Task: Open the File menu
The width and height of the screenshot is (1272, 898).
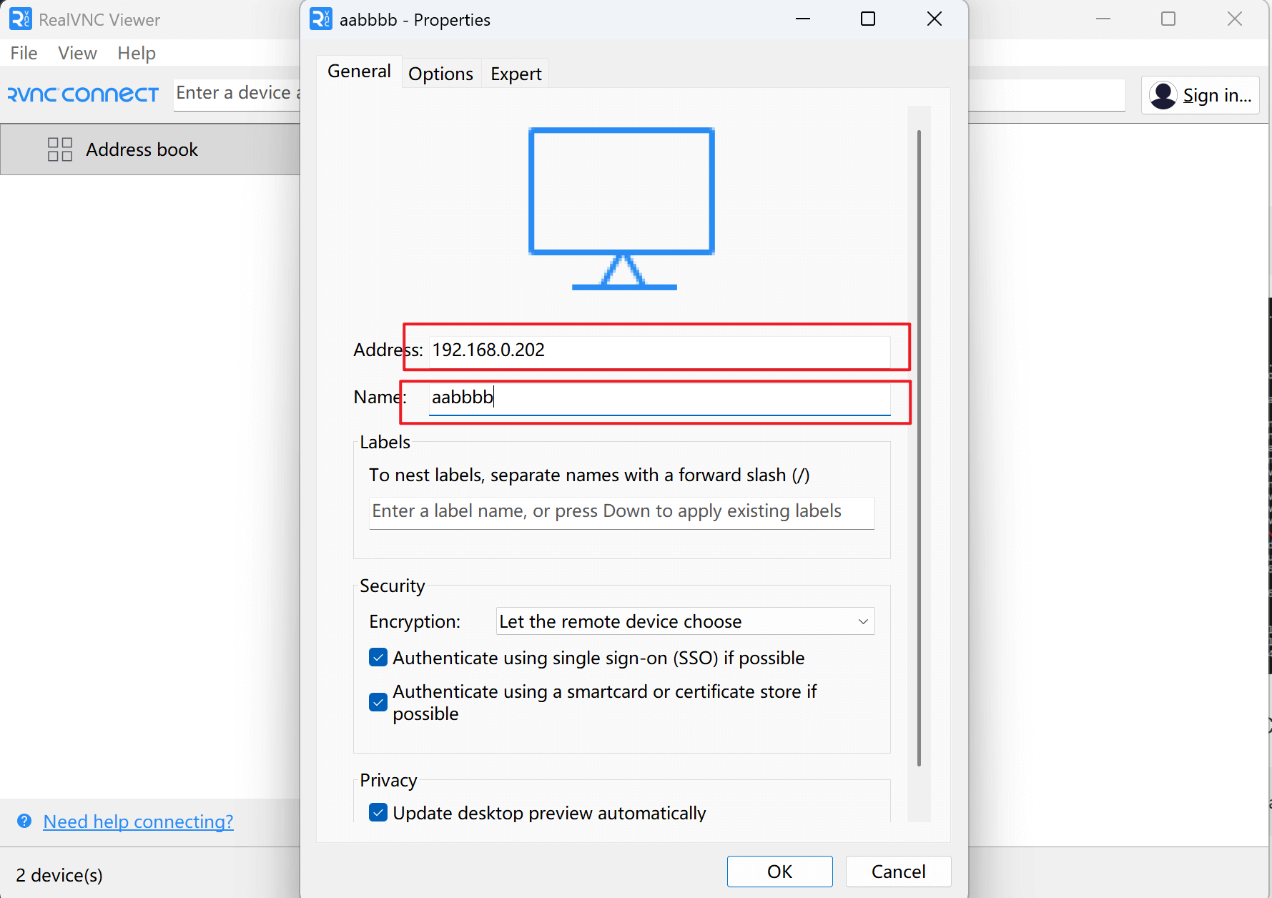Action: tap(24, 53)
